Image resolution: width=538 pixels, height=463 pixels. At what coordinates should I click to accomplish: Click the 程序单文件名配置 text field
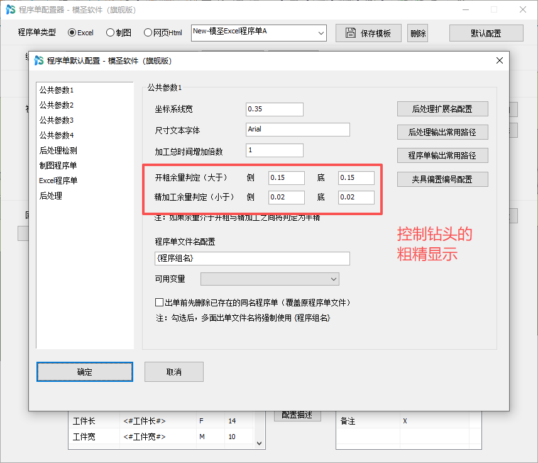[252, 259]
